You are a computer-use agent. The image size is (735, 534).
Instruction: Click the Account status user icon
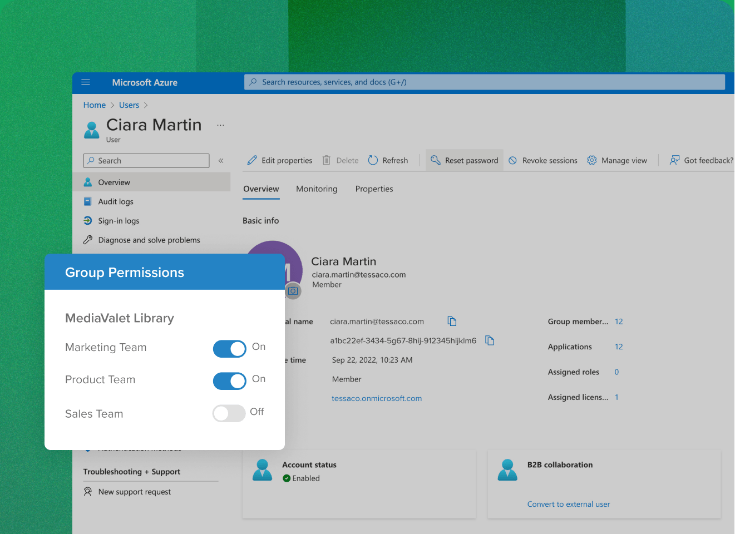[x=262, y=470]
